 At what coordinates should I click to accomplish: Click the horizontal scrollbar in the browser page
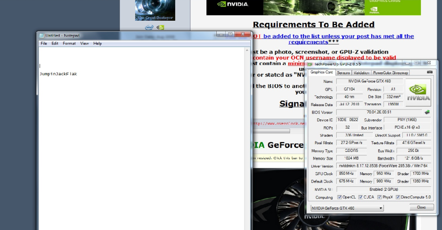pos(271,131)
